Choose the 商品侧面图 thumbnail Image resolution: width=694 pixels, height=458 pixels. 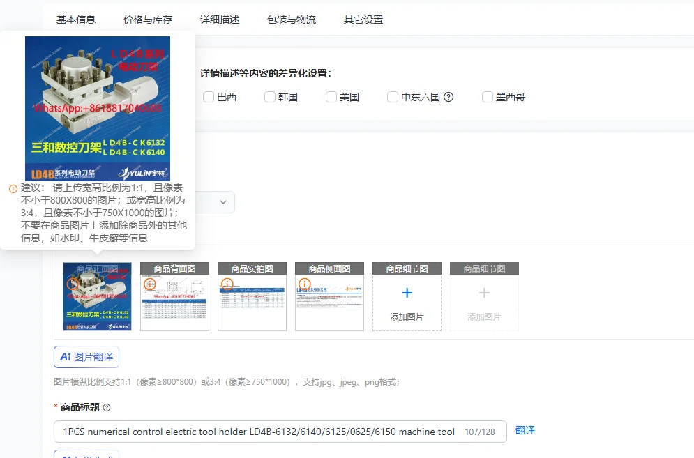tap(329, 296)
